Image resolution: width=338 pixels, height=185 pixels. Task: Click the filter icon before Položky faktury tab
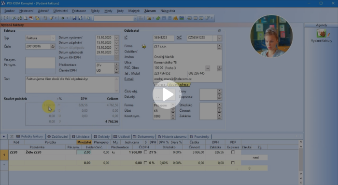(12, 137)
